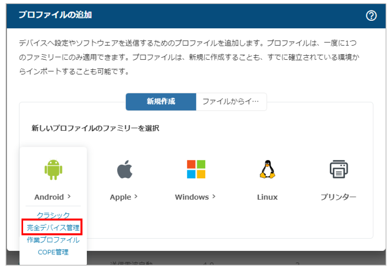Viewport: 390px width, 266px height.
Task: Select the Apple logo icon
Action: pos(125,169)
